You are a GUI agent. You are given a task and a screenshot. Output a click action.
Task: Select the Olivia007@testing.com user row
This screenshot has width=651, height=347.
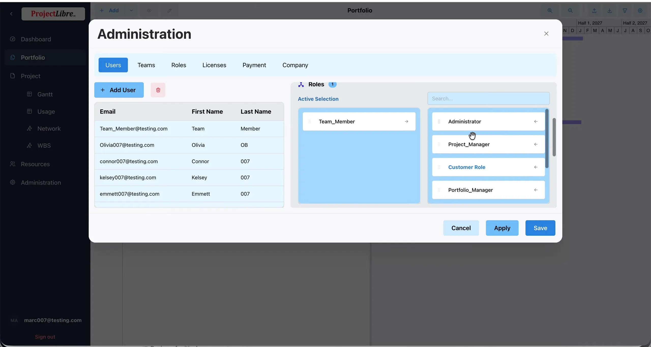[x=189, y=145]
